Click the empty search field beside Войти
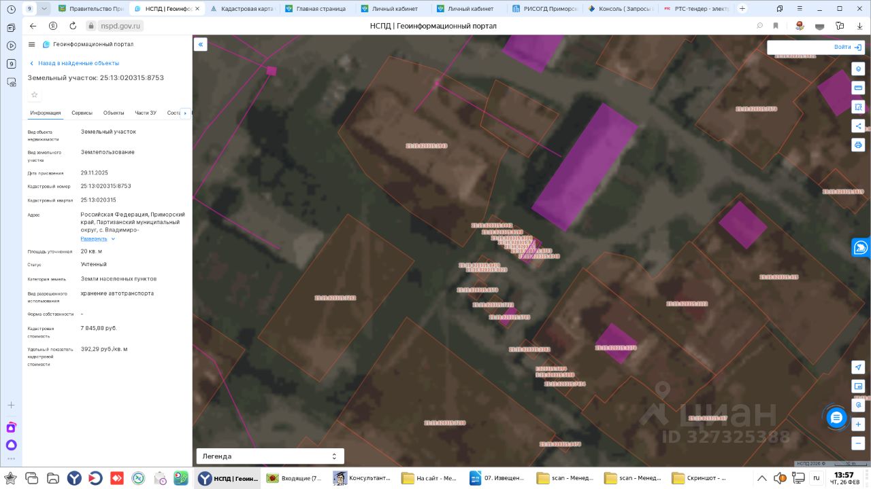 click(798, 48)
